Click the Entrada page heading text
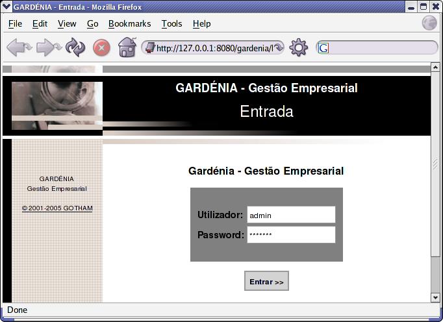 pos(266,111)
